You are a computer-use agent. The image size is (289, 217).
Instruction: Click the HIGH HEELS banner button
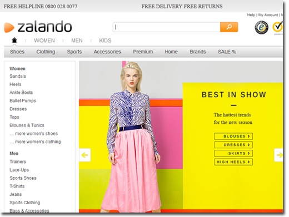coord(233,162)
